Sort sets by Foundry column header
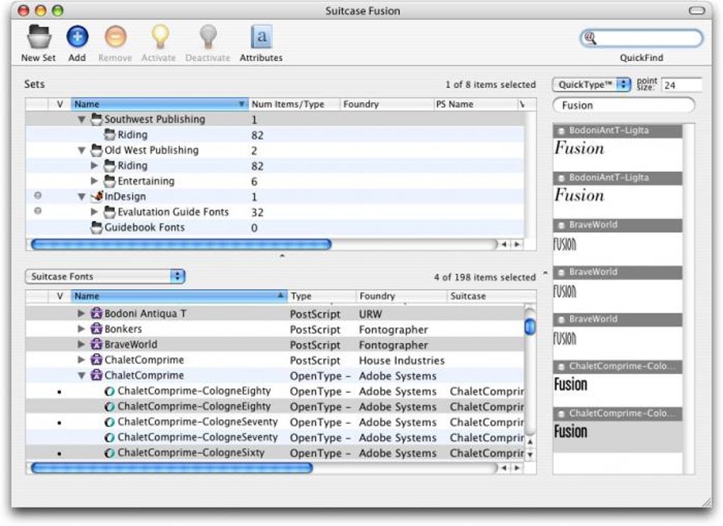The height and width of the screenshot is (526, 723). pyautogui.click(x=387, y=104)
